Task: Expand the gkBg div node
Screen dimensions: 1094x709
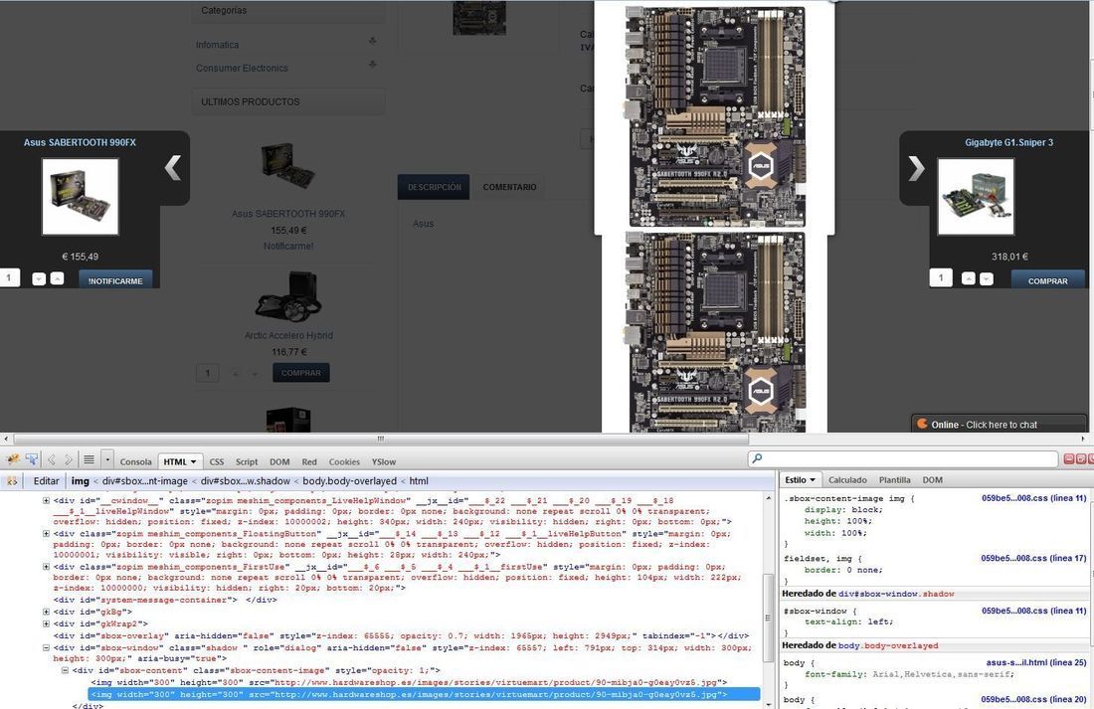Action: pos(46,612)
